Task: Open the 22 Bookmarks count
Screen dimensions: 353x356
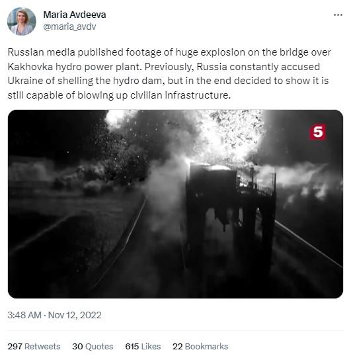Action: [x=200, y=347]
